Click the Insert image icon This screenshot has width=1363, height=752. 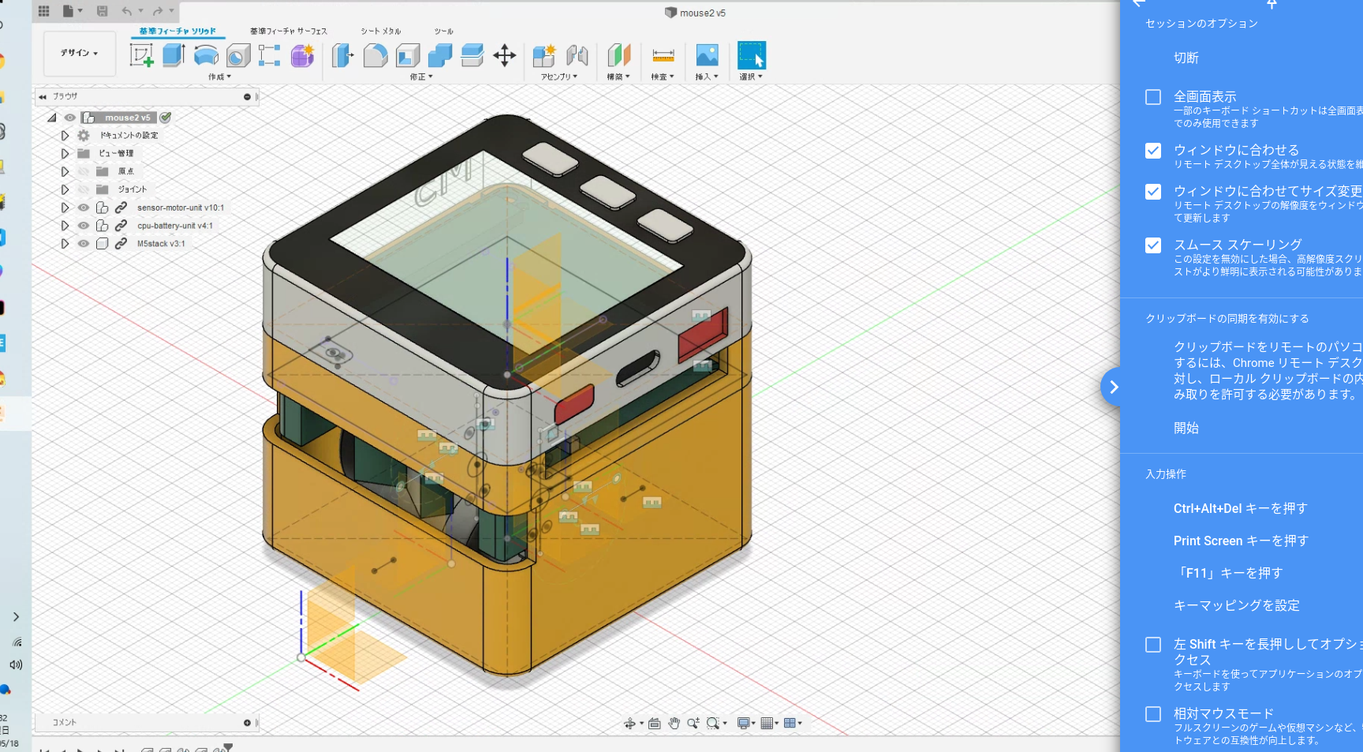707,55
